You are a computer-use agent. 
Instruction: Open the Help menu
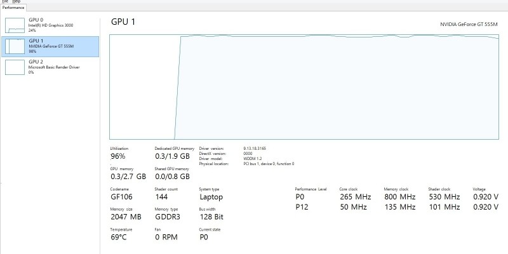point(17,2)
